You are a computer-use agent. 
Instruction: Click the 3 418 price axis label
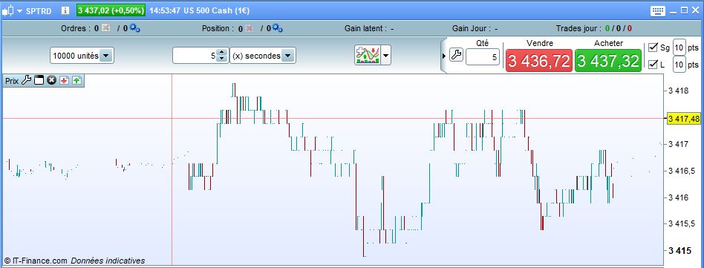tap(679, 91)
